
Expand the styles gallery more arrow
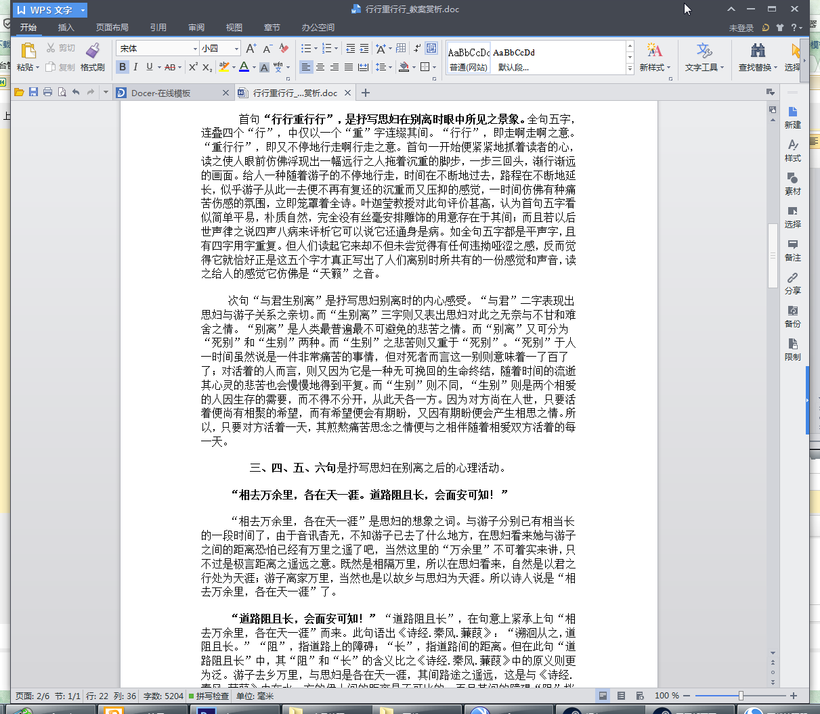630,68
